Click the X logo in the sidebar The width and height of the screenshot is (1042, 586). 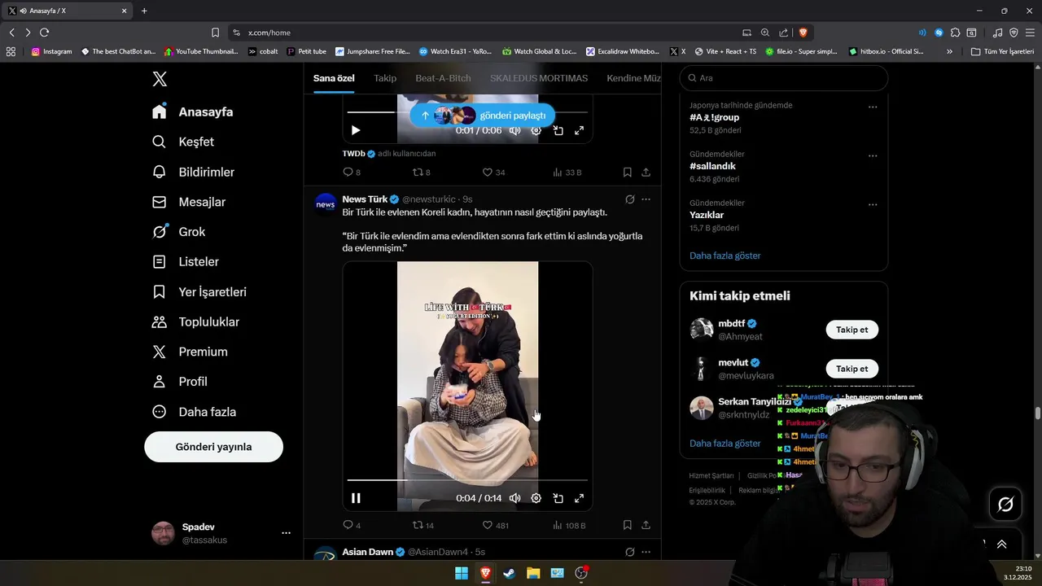pos(160,79)
